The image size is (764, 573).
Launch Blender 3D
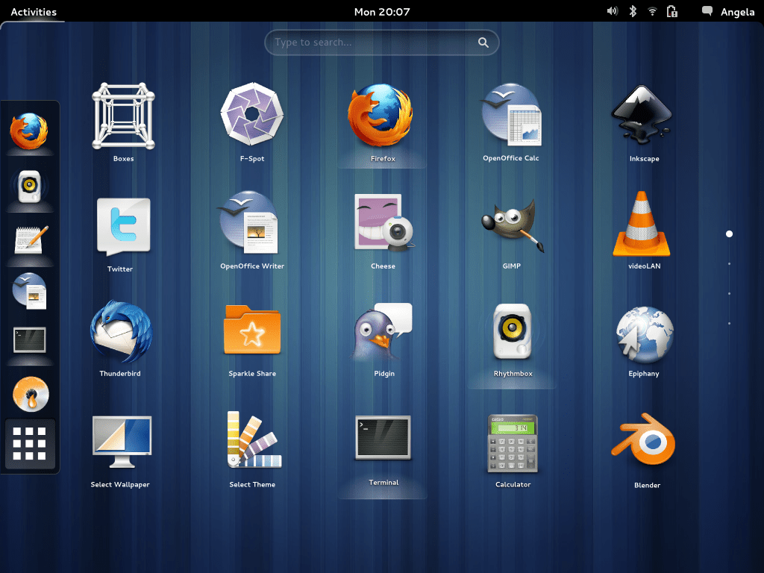coord(644,440)
